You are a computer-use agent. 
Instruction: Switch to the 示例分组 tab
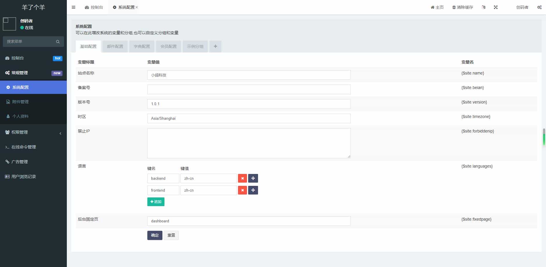pos(195,46)
